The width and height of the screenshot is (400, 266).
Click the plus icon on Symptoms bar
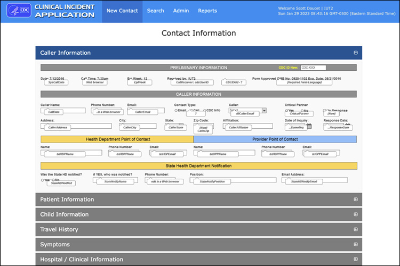[x=355, y=244]
